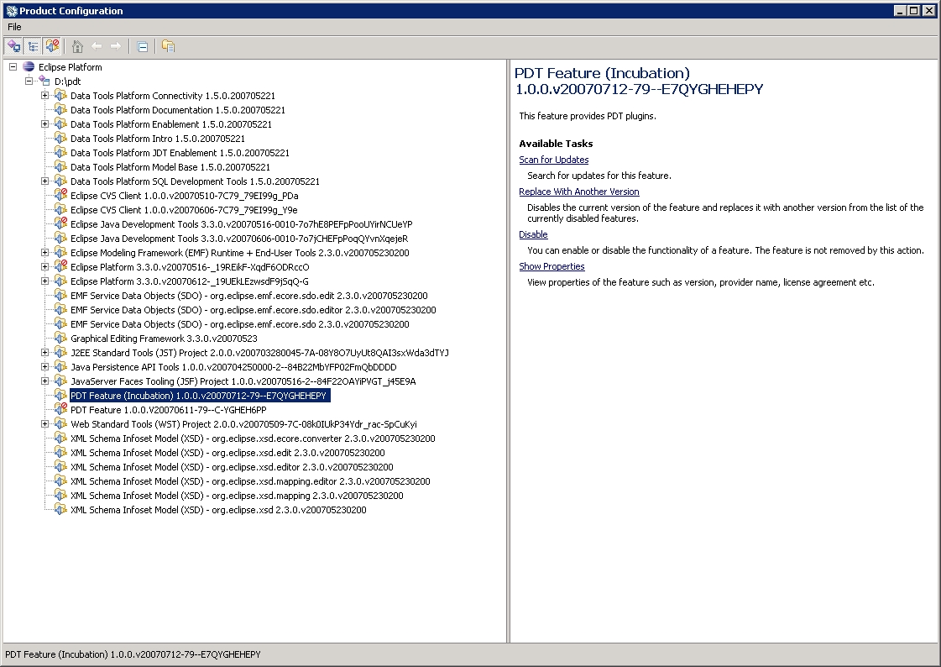Select J2EE Standard Tools (JST) Project row

pyautogui.click(x=260, y=353)
